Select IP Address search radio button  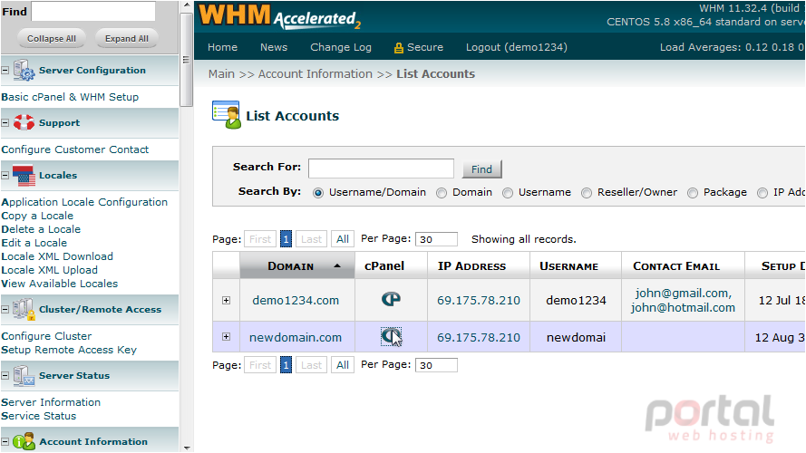pyautogui.click(x=762, y=193)
